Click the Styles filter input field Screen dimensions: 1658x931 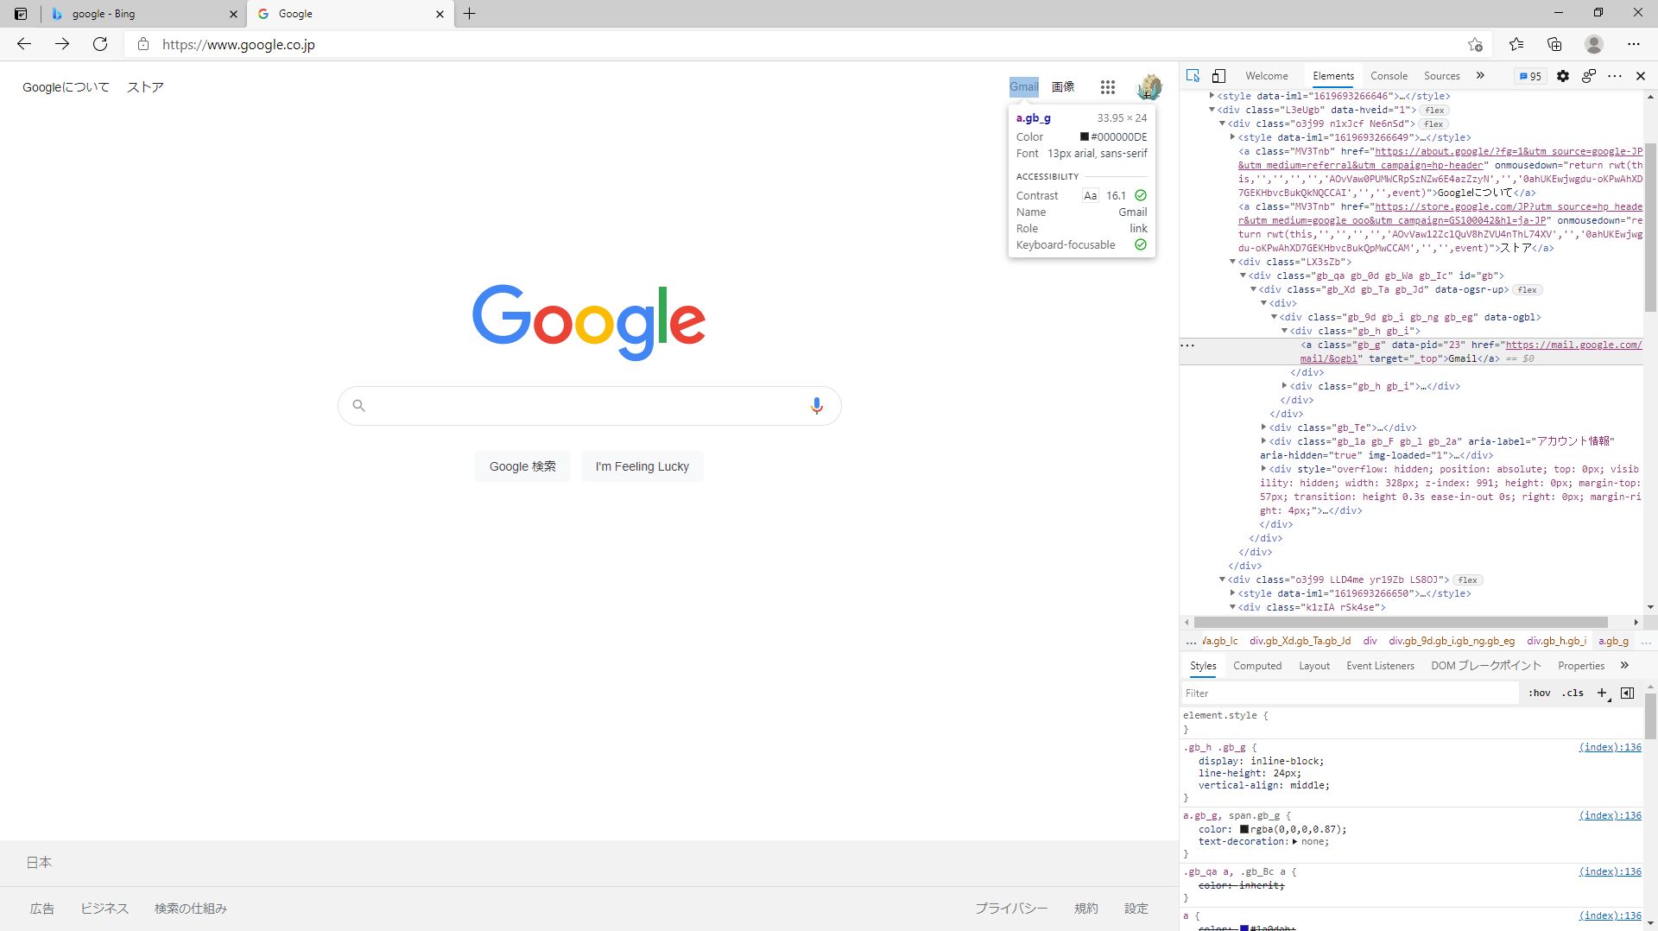pyautogui.click(x=1349, y=693)
